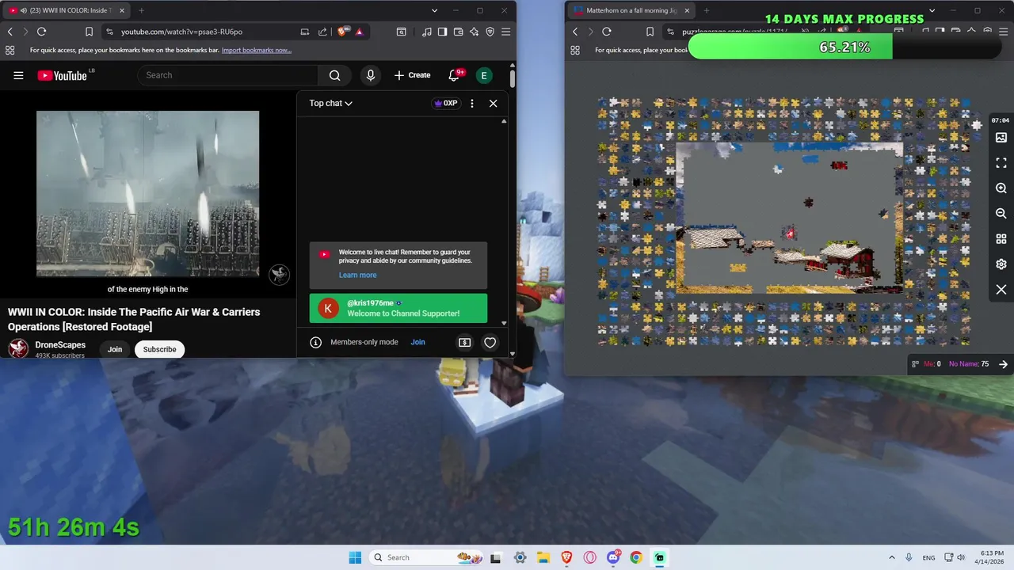Image resolution: width=1014 pixels, height=570 pixels.
Task: Open new tab in YouTube window
Action: tap(141, 10)
